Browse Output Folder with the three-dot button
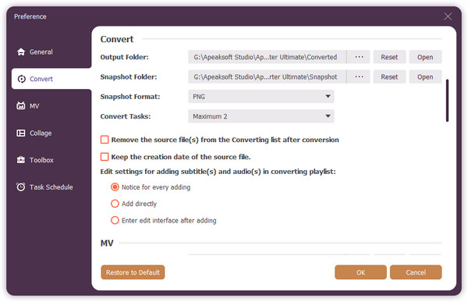This screenshot has height=302, width=468. (x=359, y=57)
